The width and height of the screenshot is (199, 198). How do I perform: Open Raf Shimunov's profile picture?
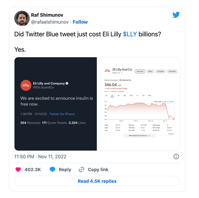(x=22, y=18)
